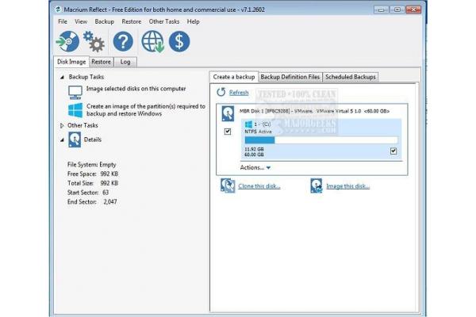Click the Free Space 992 KB value
This screenshot has height=317, width=476.
click(x=109, y=174)
